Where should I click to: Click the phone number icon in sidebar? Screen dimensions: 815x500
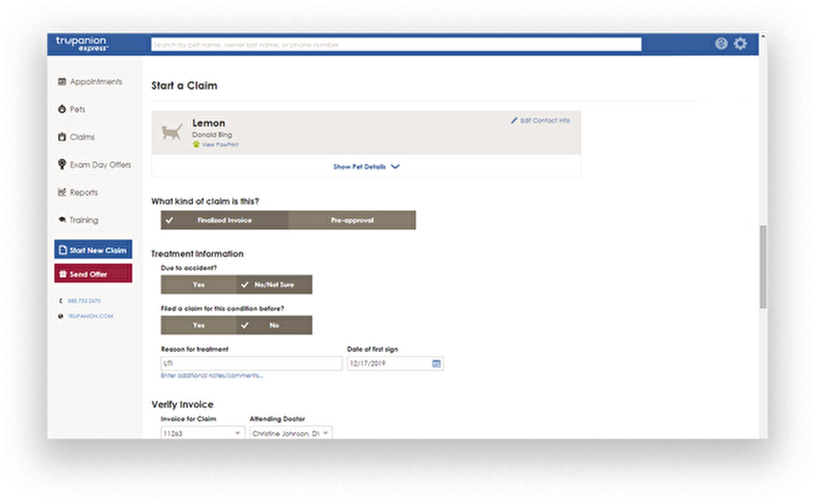click(61, 301)
